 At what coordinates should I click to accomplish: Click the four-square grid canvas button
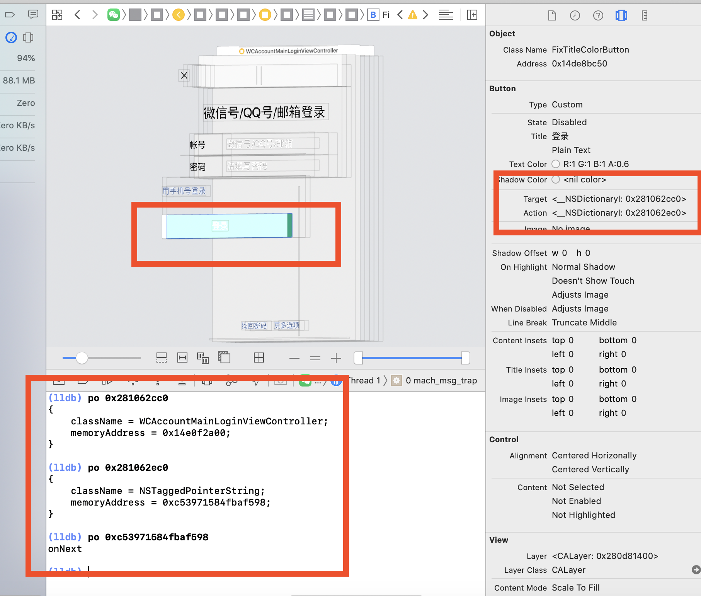(x=259, y=358)
